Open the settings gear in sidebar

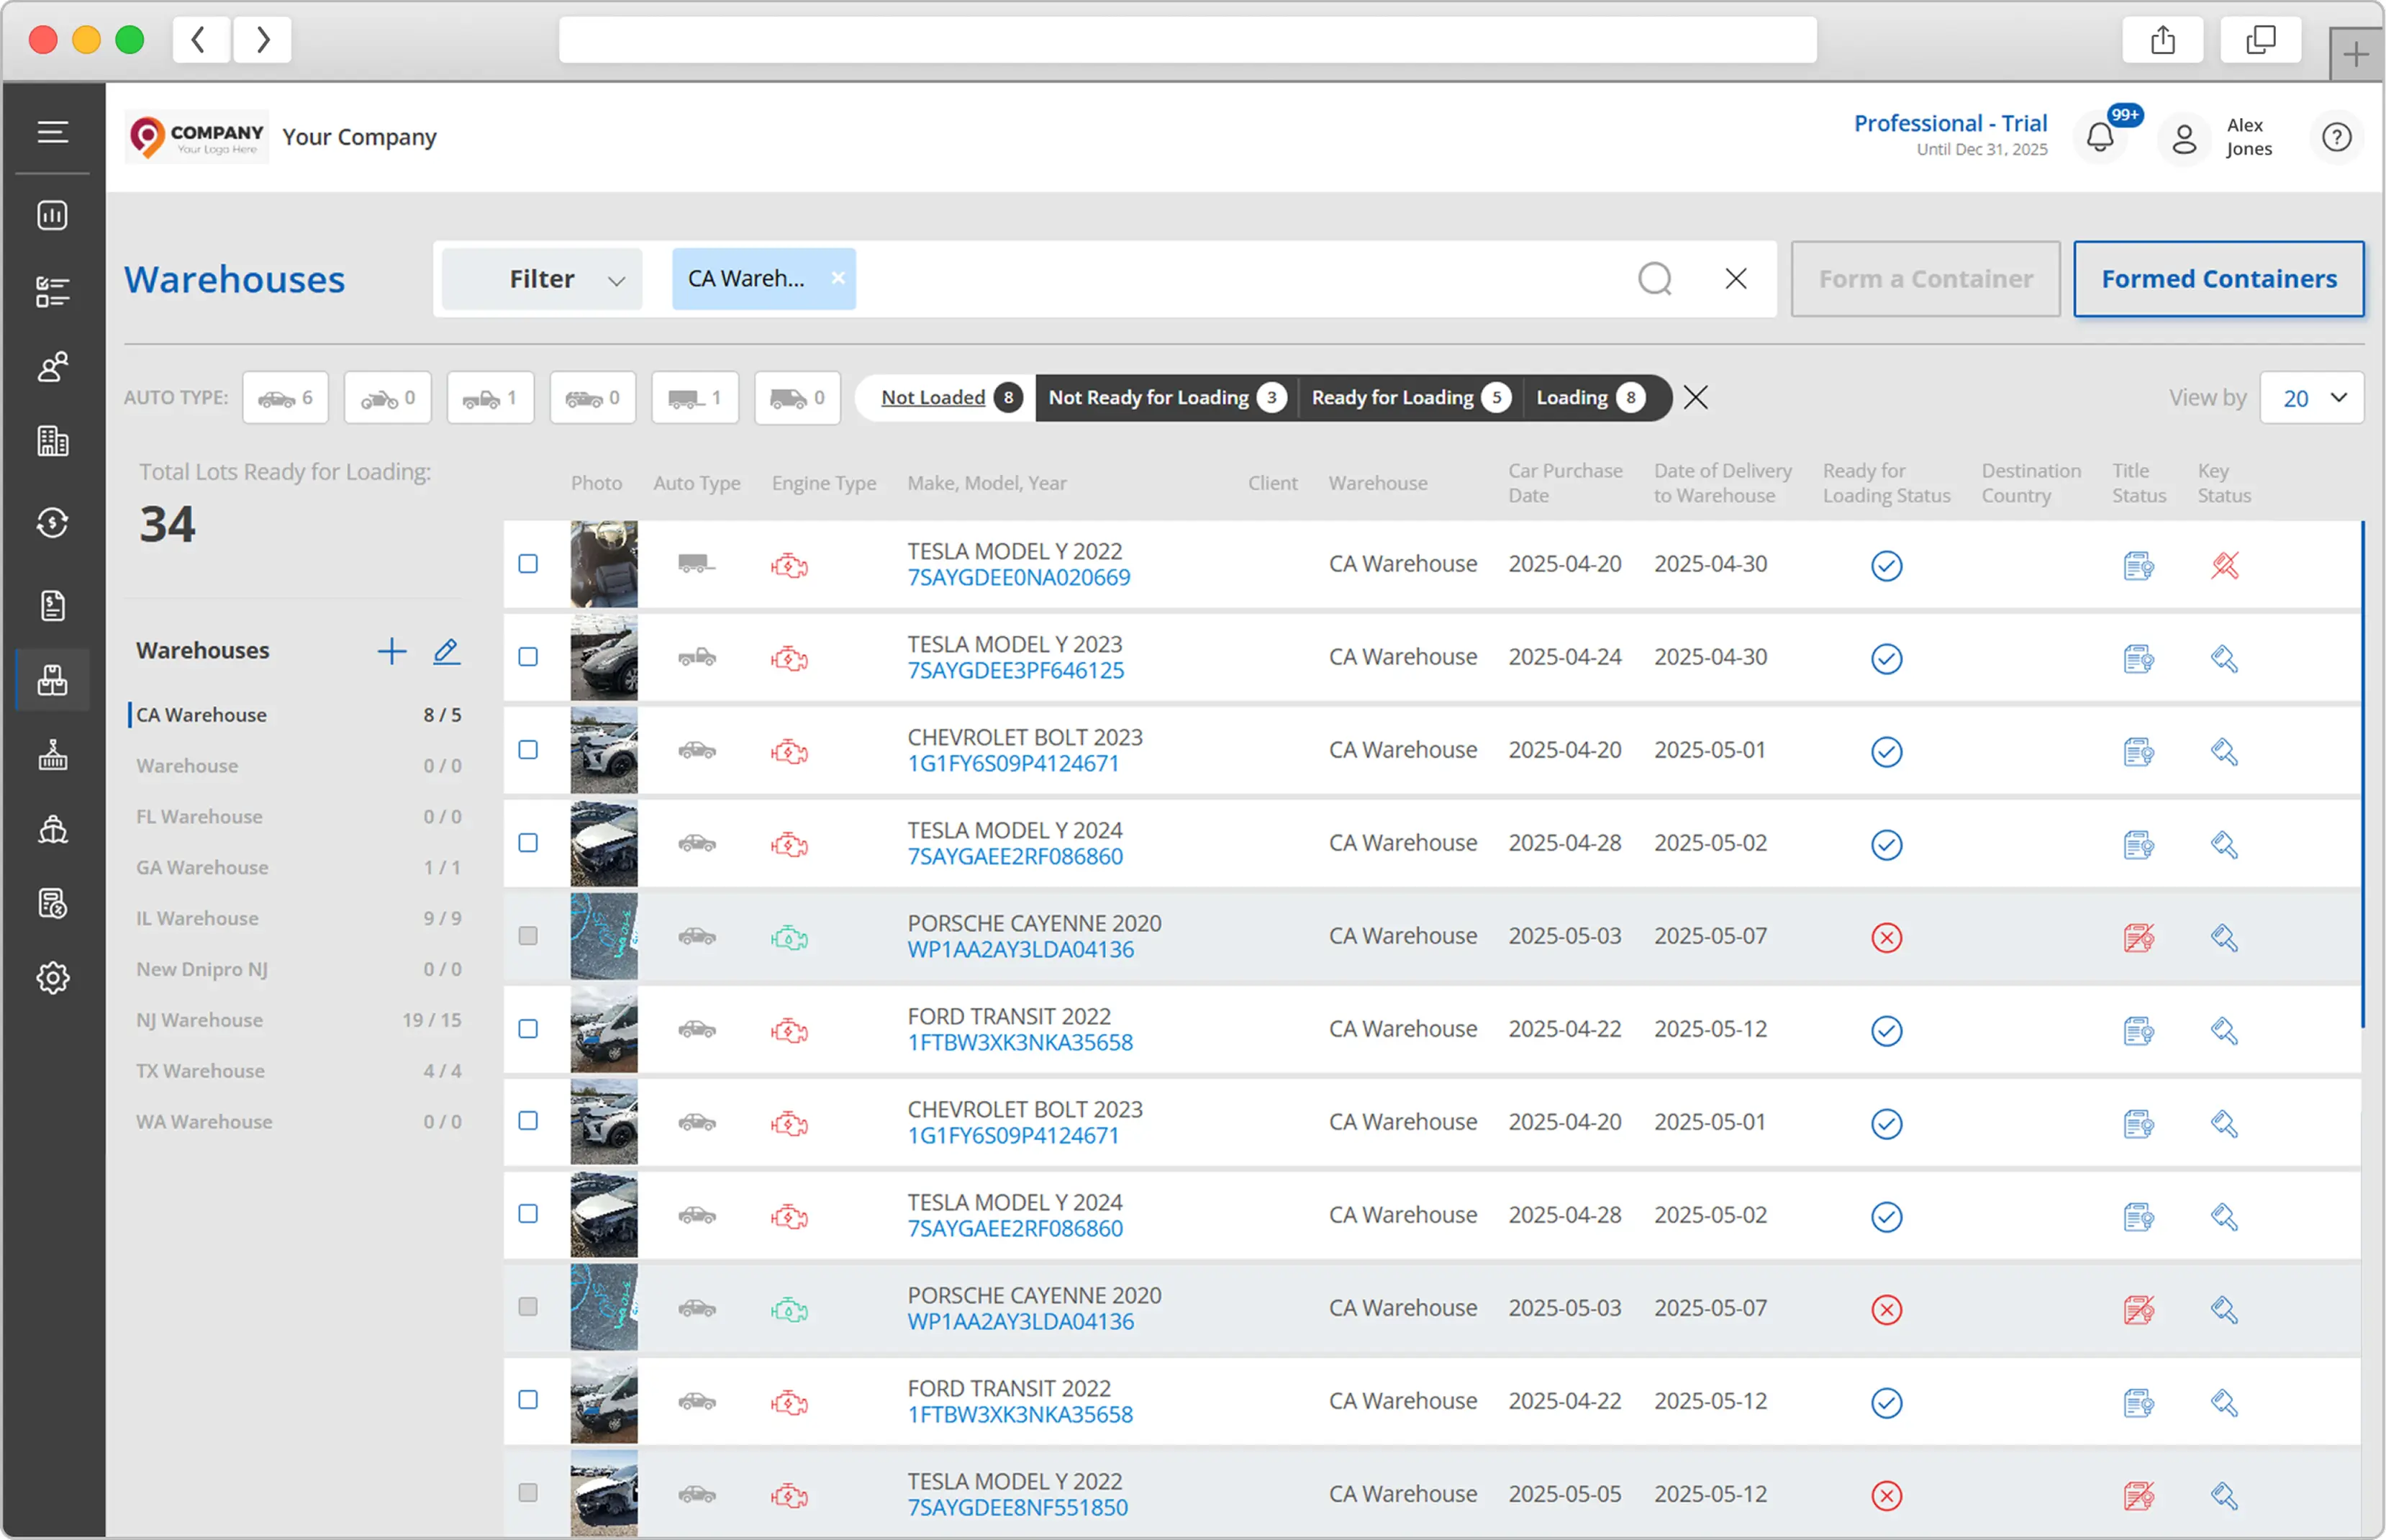tap(53, 978)
